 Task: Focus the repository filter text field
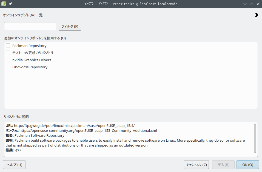(x=30, y=26)
